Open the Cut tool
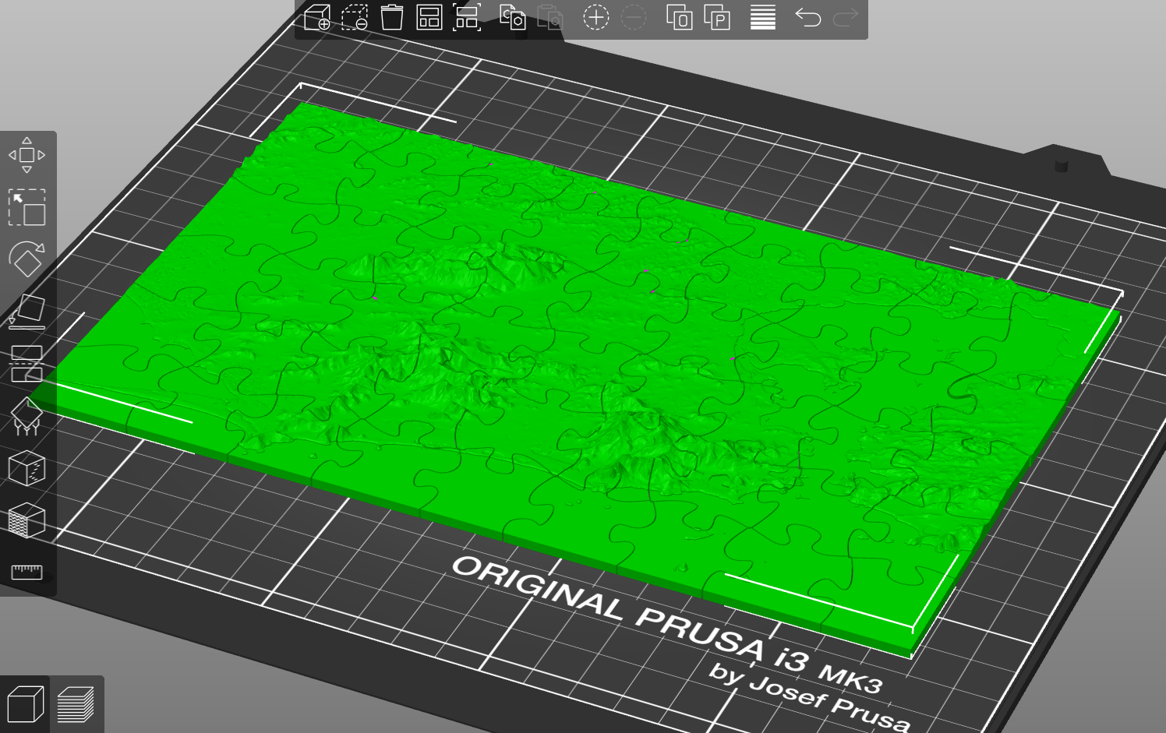Image resolution: width=1166 pixels, height=733 pixels. tap(26, 364)
